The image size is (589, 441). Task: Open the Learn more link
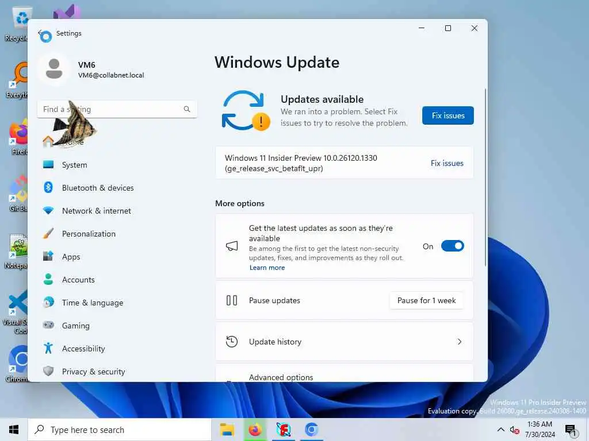pyautogui.click(x=267, y=268)
